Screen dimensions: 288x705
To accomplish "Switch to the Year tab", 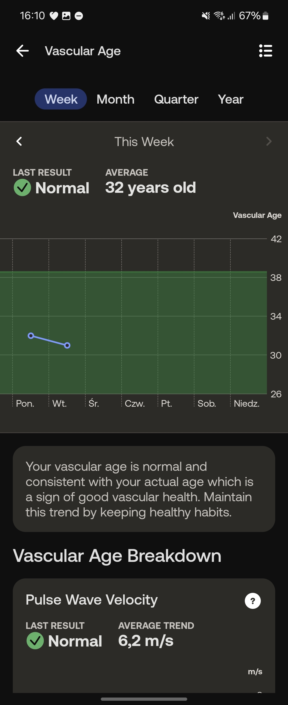I will [231, 99].
